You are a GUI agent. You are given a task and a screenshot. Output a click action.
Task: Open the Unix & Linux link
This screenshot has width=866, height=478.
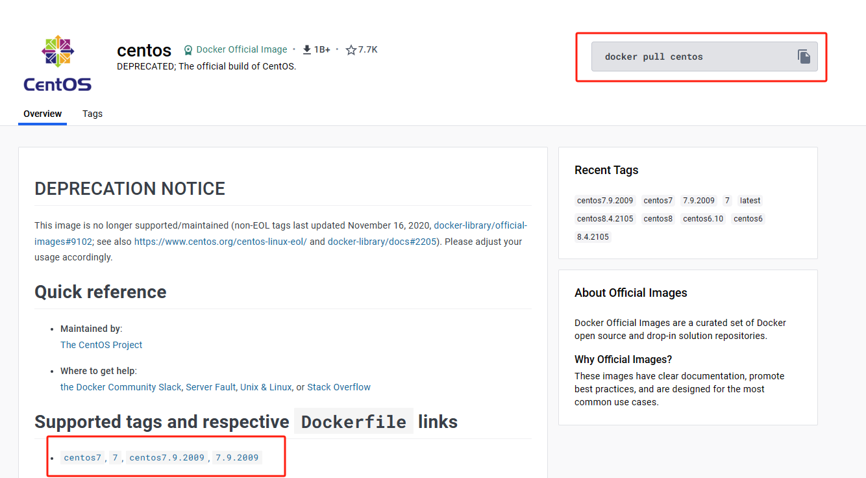(x=266, y=387)
